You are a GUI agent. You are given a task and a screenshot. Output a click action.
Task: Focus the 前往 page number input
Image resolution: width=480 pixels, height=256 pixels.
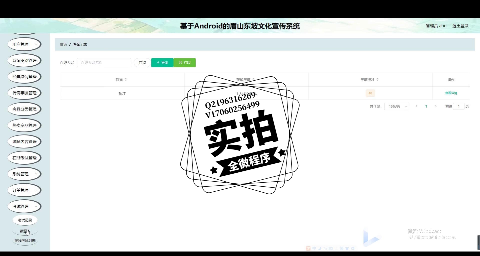tap(459, 106)
